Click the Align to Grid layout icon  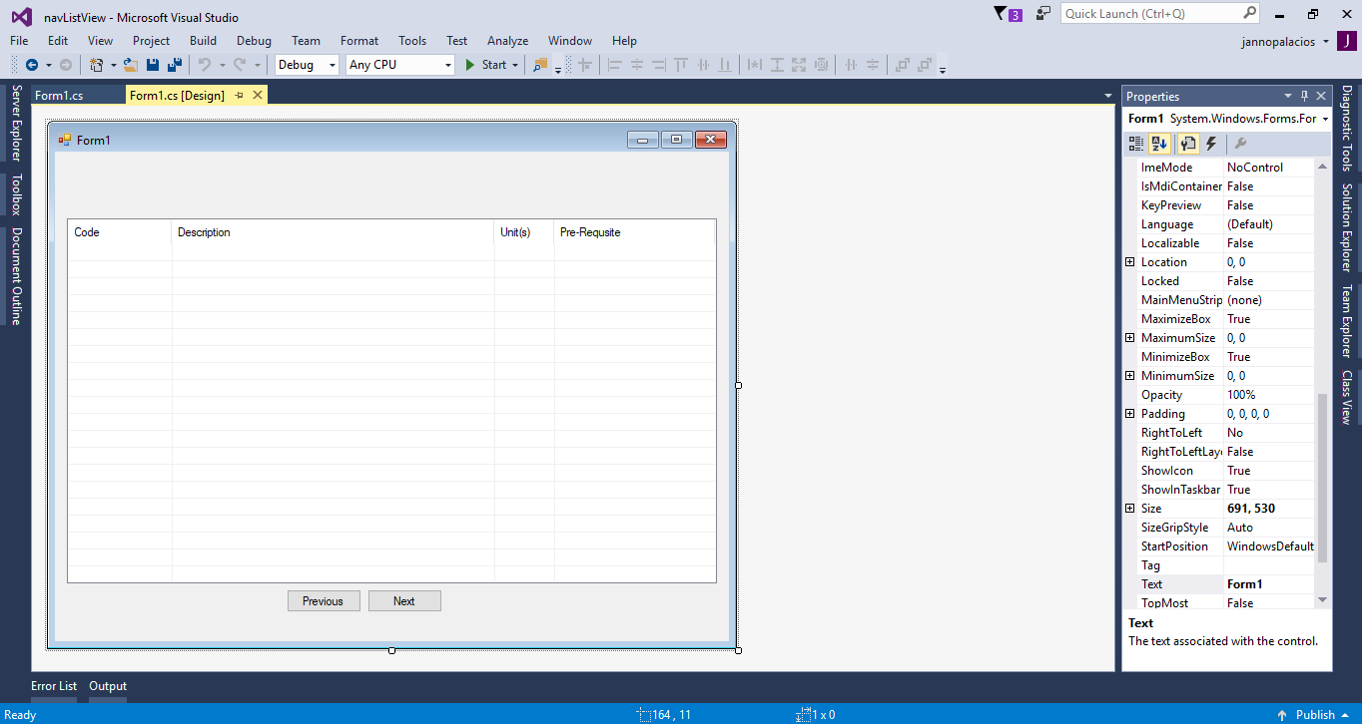[585, 65]
